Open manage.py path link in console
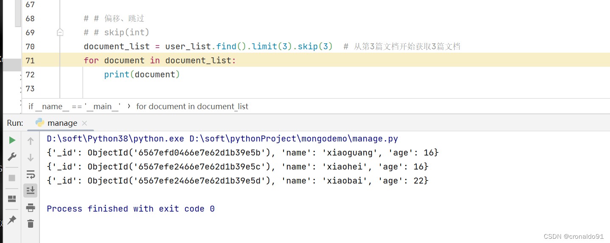The height and width of the screenshot is (243, 610). (x=294, y=138)
